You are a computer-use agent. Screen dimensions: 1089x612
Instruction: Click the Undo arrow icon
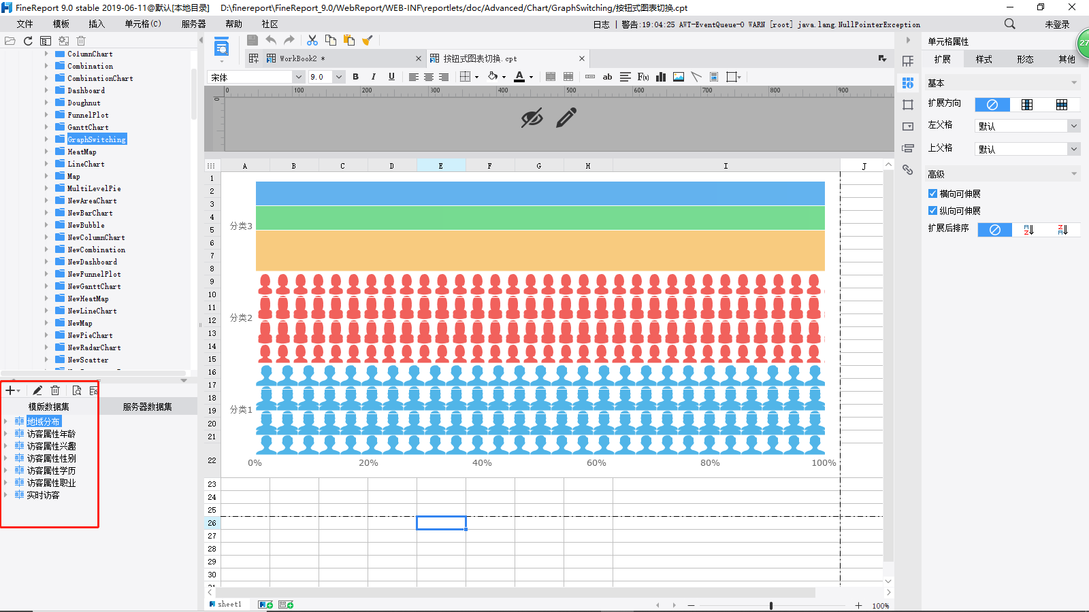271,40
